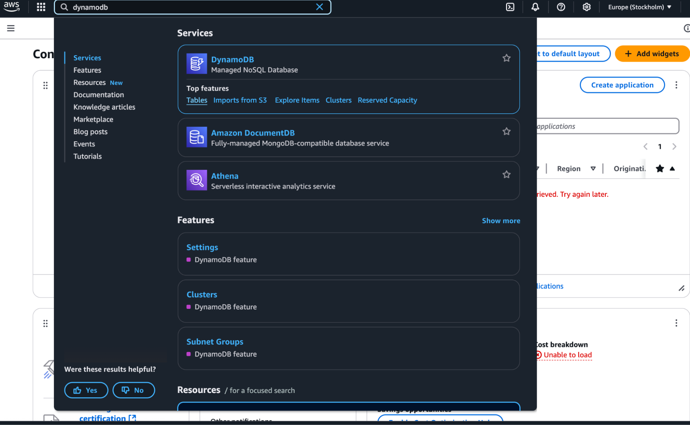Click Show more for Features
690x425 pixels.
(x=501, y=221)
